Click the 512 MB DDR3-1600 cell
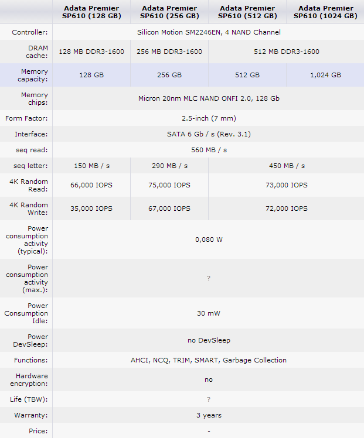The height and width of the screenshot is (438, 364). 286,52
